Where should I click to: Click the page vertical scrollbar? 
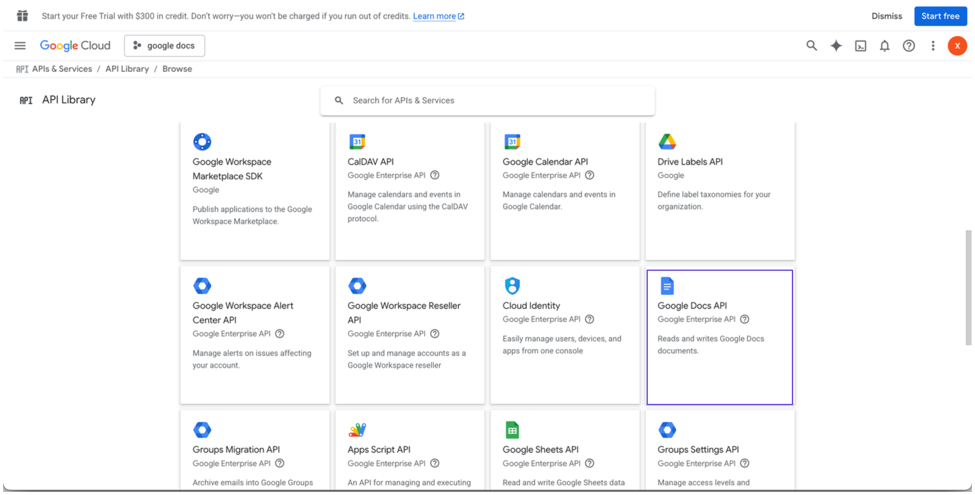coord(968,287)
